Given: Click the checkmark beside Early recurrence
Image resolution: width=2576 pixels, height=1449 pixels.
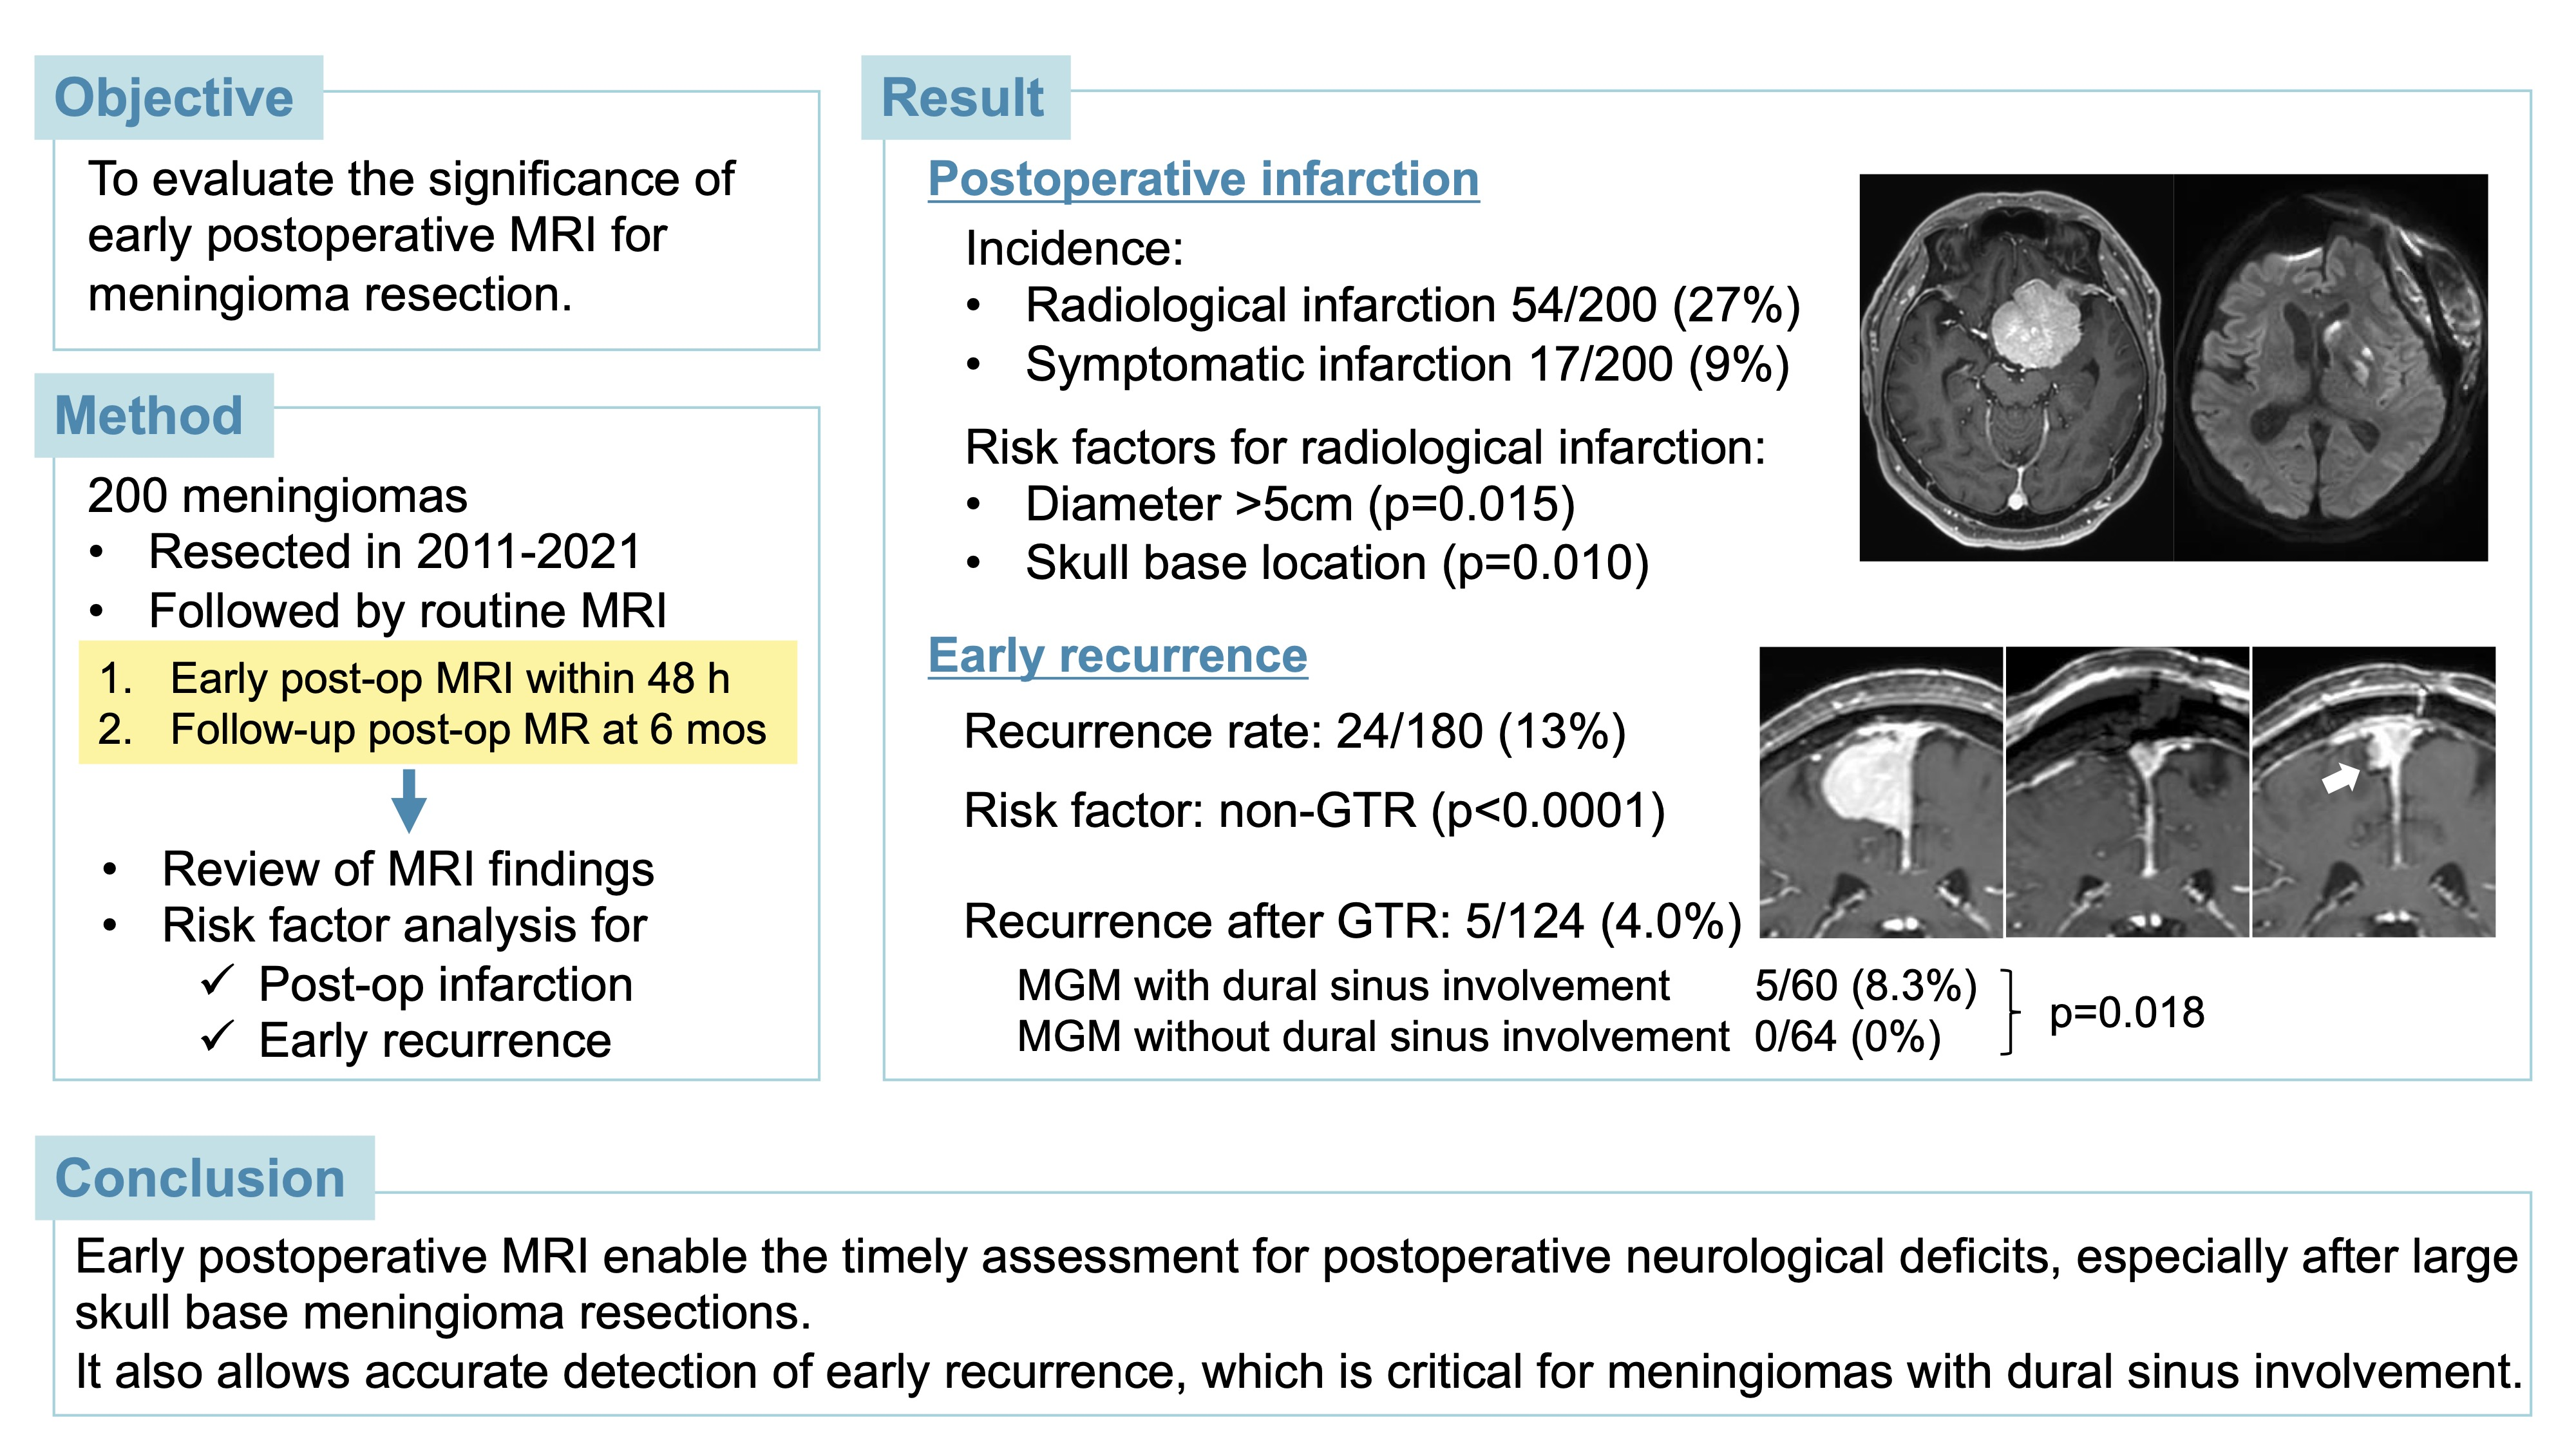Looking at the screenshot, I should pos(218,1037).
